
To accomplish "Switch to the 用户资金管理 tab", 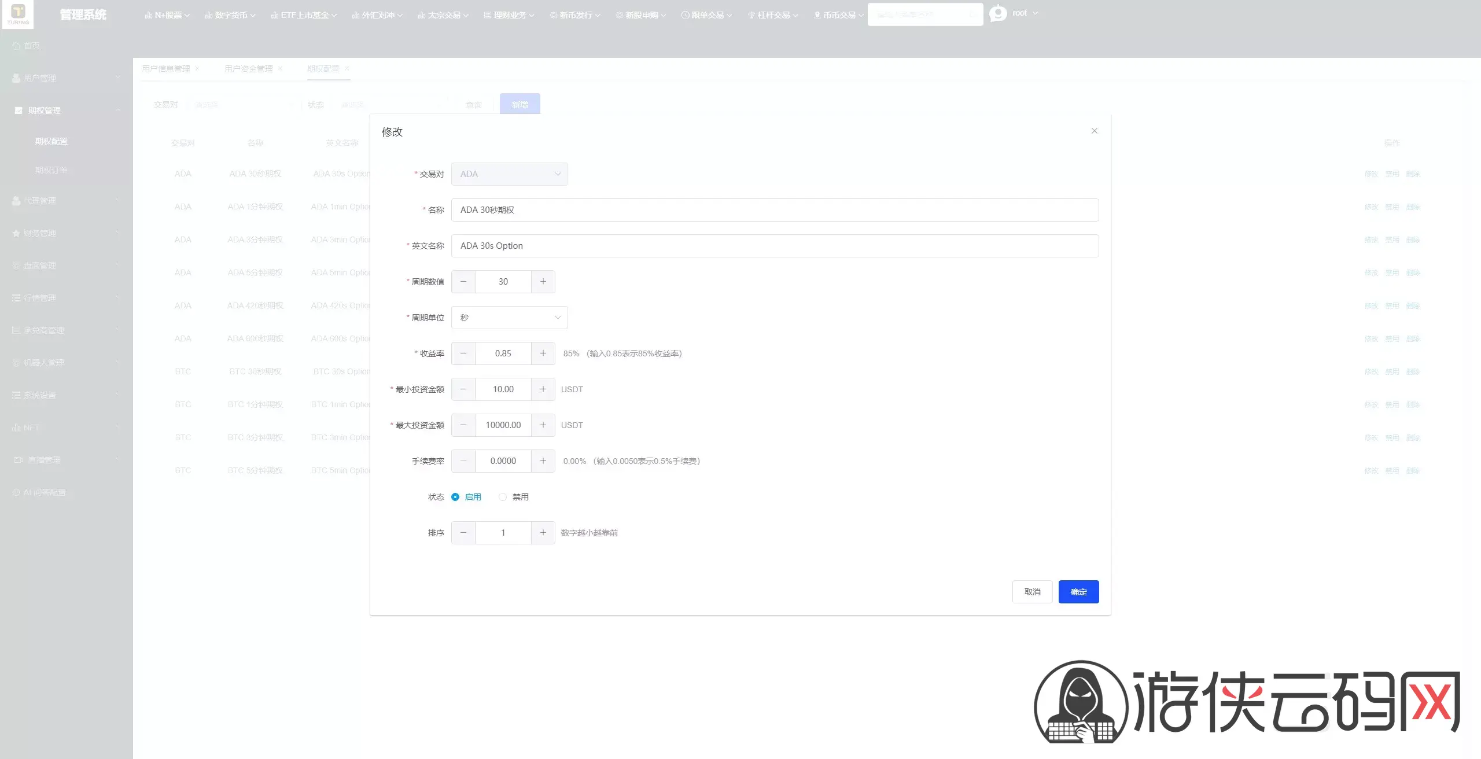I will 249,69.
